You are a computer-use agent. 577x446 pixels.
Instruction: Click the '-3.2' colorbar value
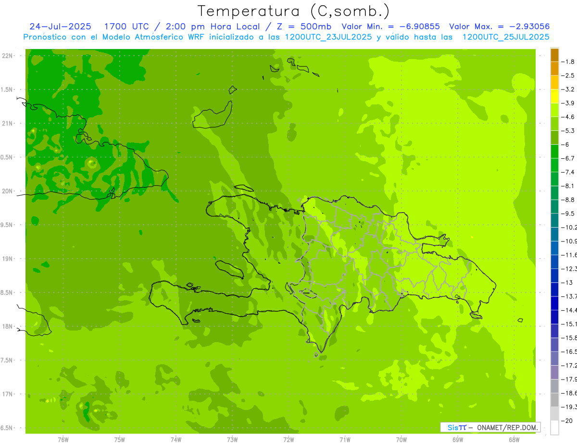(568, 89)
